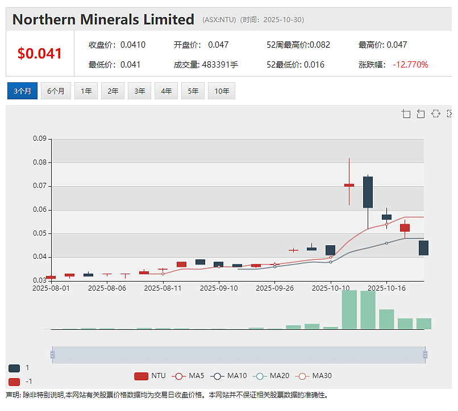The image size is (458, 411).
Task: Toggle the MA20 legend item
Action: click(x=271, y=376)
